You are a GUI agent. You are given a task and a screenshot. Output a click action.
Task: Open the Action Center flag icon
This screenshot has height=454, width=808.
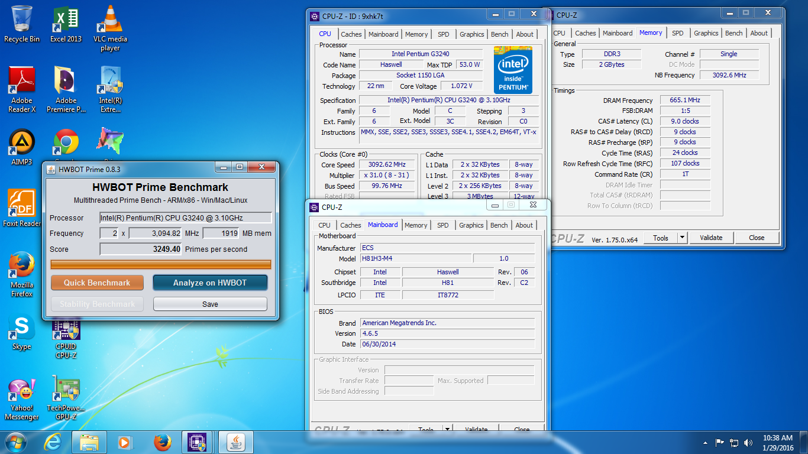(720, 442)
